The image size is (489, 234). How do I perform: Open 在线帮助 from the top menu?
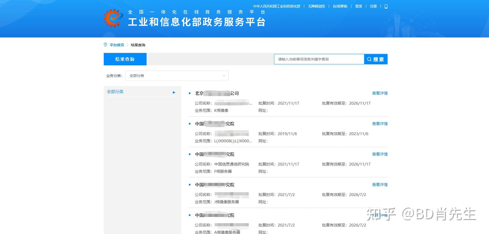click(340, 6)
